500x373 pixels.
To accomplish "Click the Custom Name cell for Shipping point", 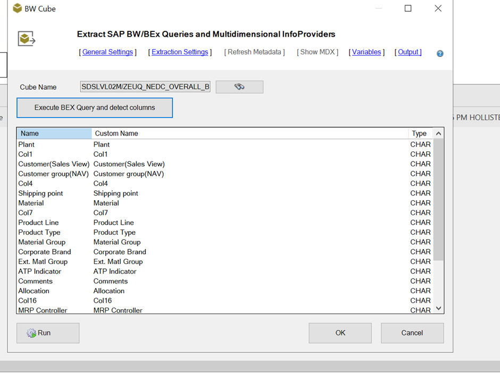I will click(x=116, y=193).
